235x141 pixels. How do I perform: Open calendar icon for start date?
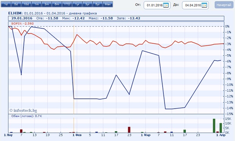pyautogui.click(x=166, y=5)
